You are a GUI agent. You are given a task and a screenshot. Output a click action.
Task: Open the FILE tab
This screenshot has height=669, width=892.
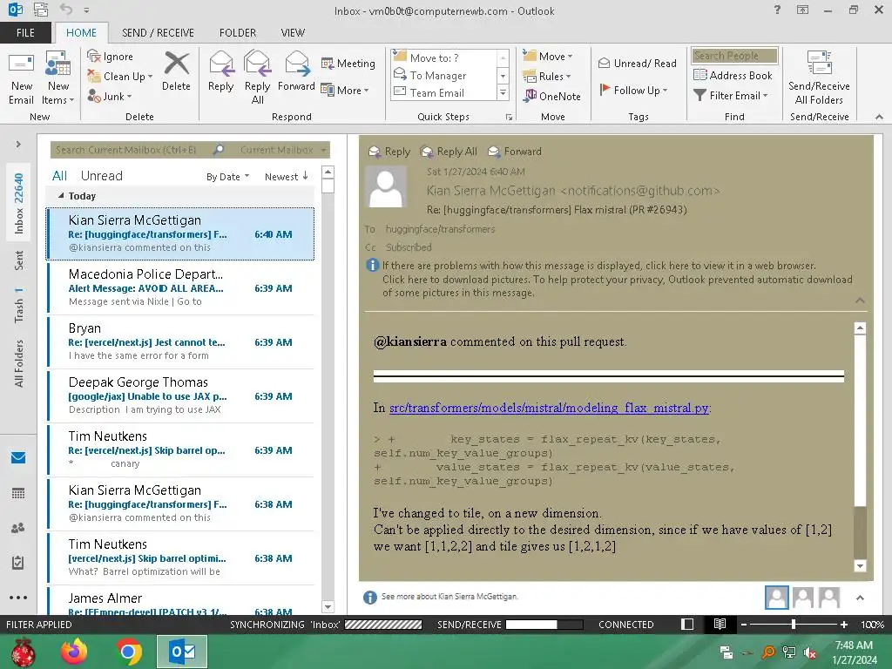[x=25, y=32]
